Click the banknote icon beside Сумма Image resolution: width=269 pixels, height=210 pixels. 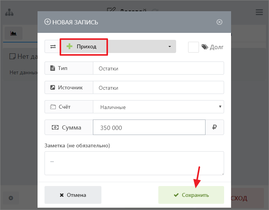[55, 127]
